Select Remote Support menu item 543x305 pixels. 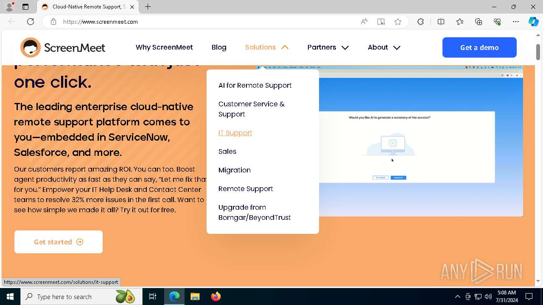pyautogui.click(x=246, y=189)
